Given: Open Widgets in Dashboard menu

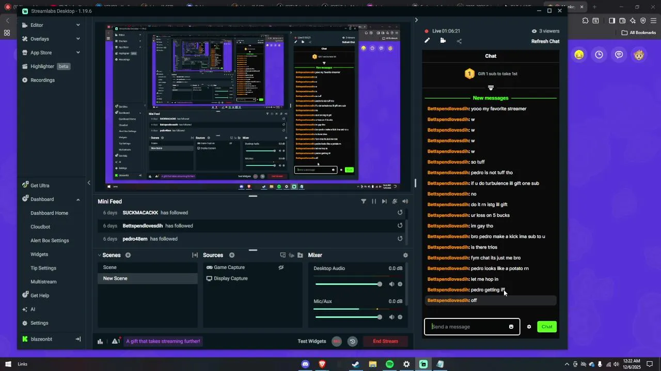Looking at the screenshot, I should point(39,254).
